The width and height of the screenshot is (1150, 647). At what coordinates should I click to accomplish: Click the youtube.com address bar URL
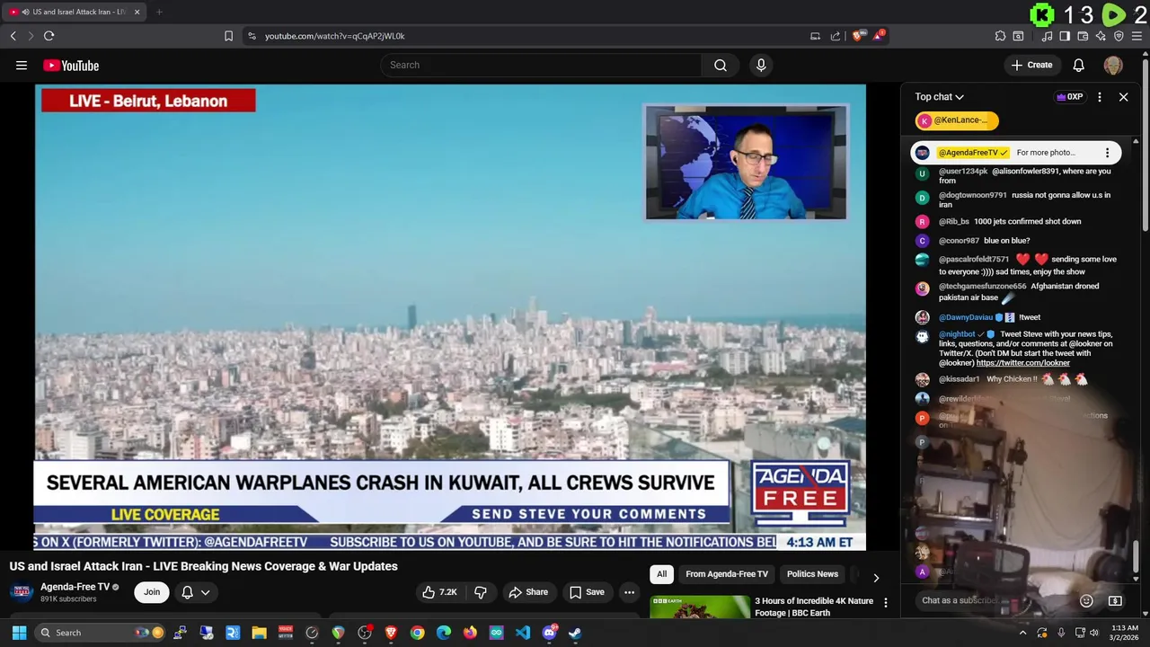coord(334,36)
